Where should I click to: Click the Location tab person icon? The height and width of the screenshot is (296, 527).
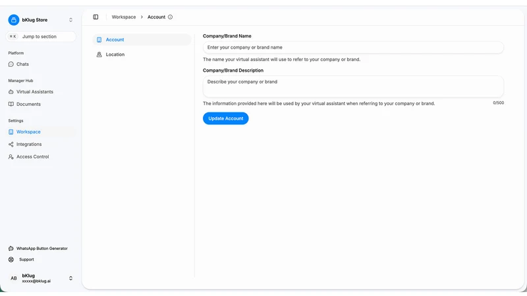point(99,55)
